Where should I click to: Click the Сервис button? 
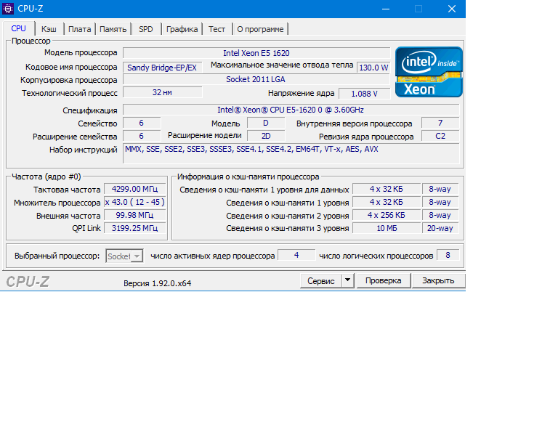[x=321, y=281]
